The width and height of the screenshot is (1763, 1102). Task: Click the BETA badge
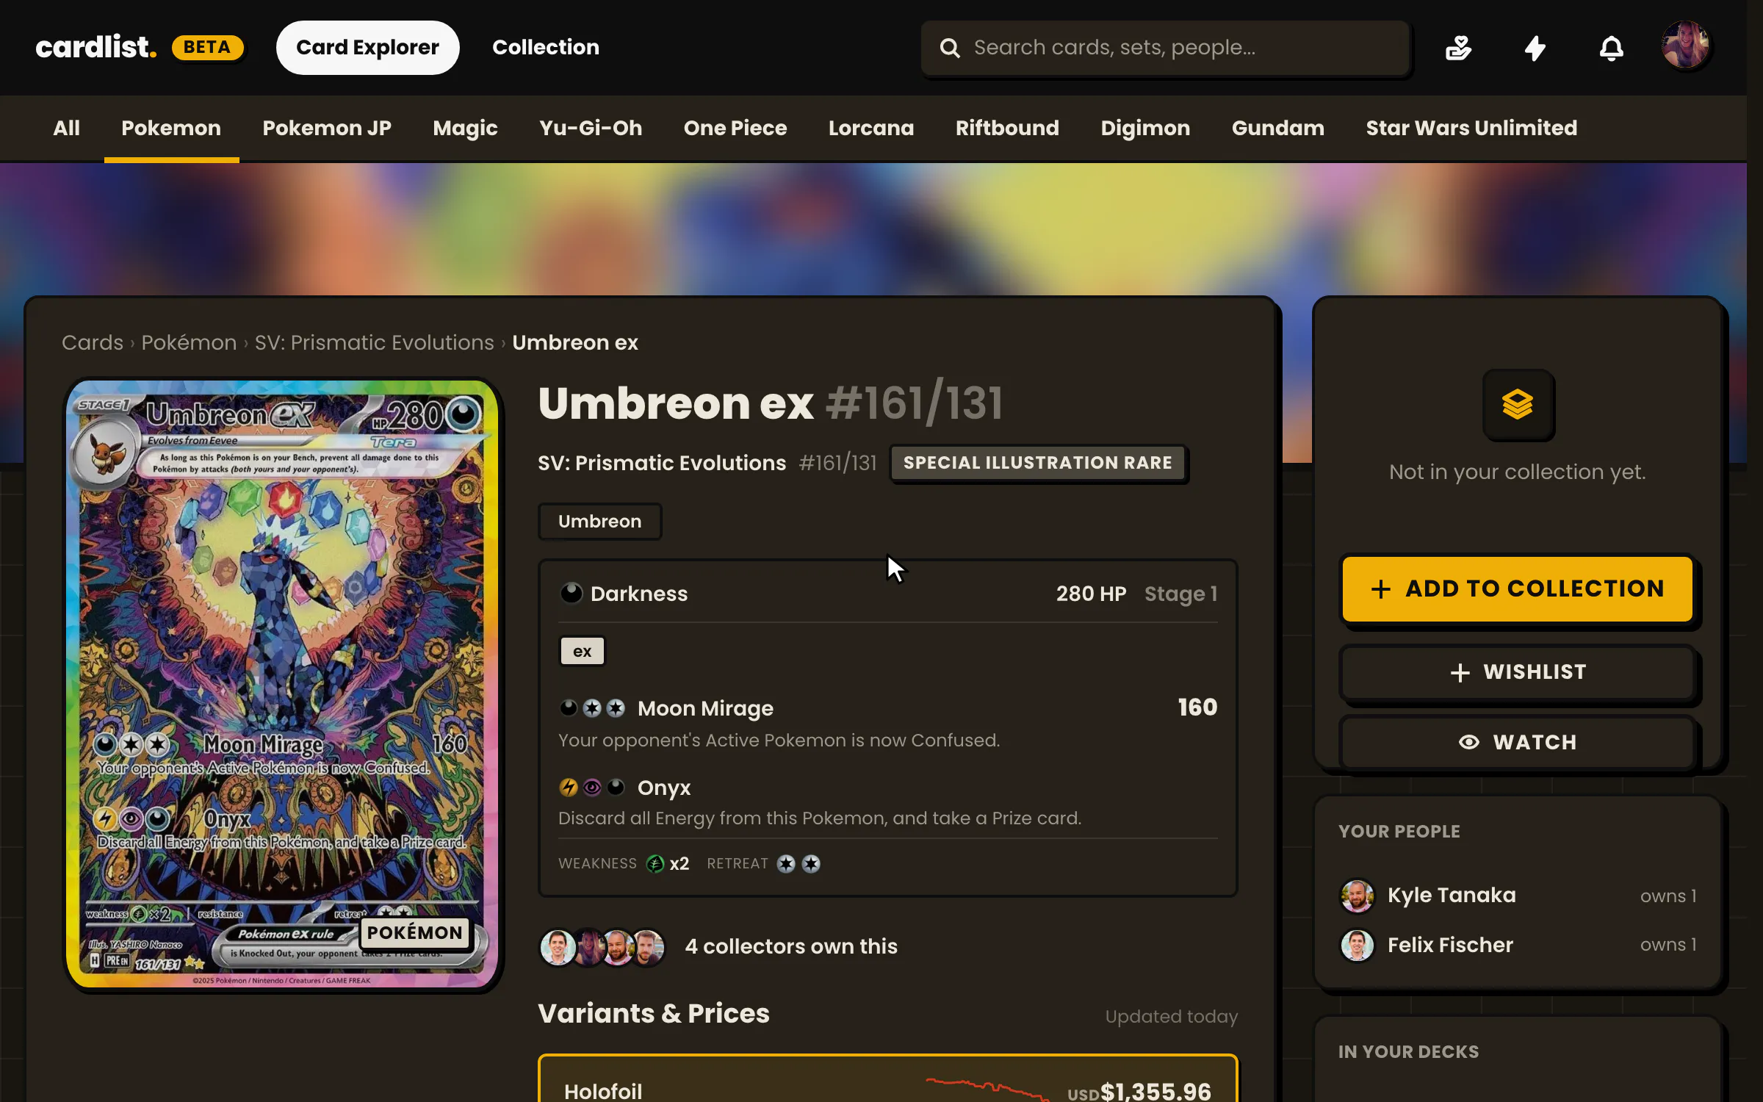207,48
